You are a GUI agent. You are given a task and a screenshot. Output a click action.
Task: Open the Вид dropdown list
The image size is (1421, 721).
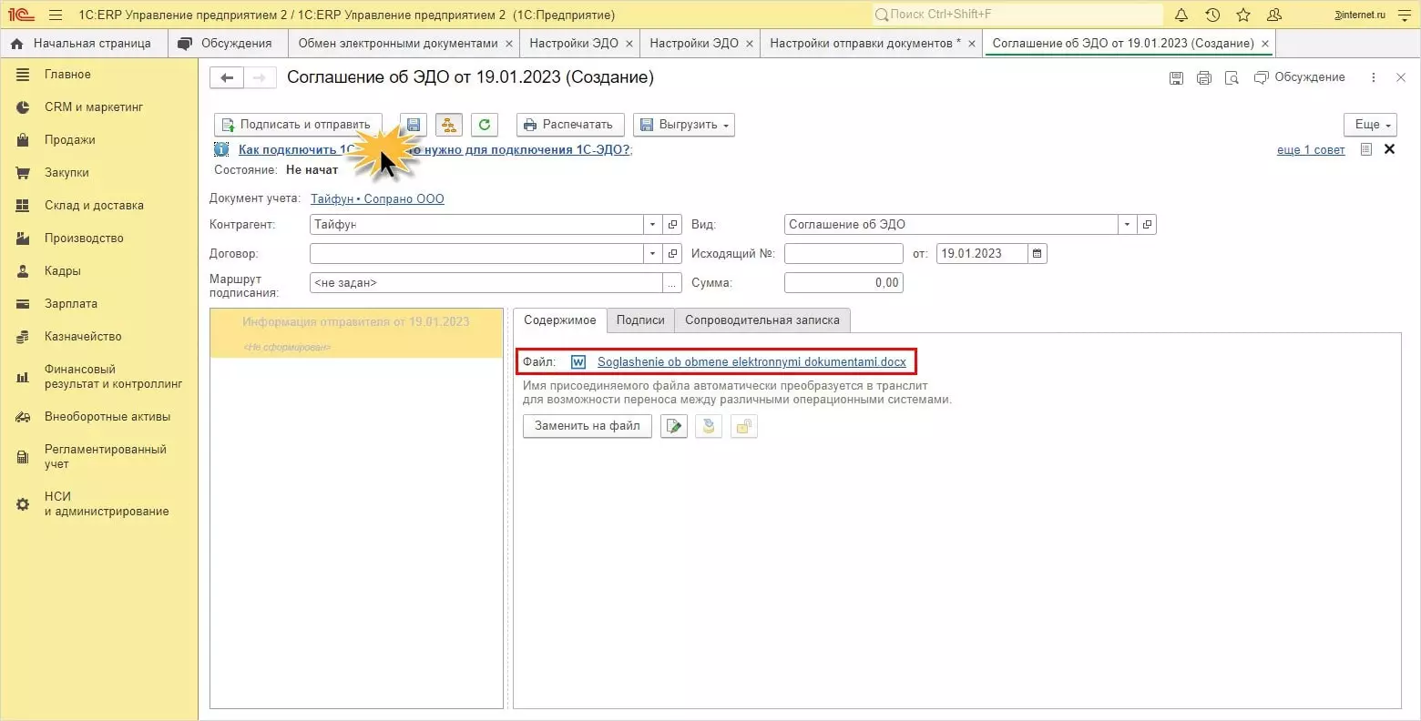point(1128,225)
